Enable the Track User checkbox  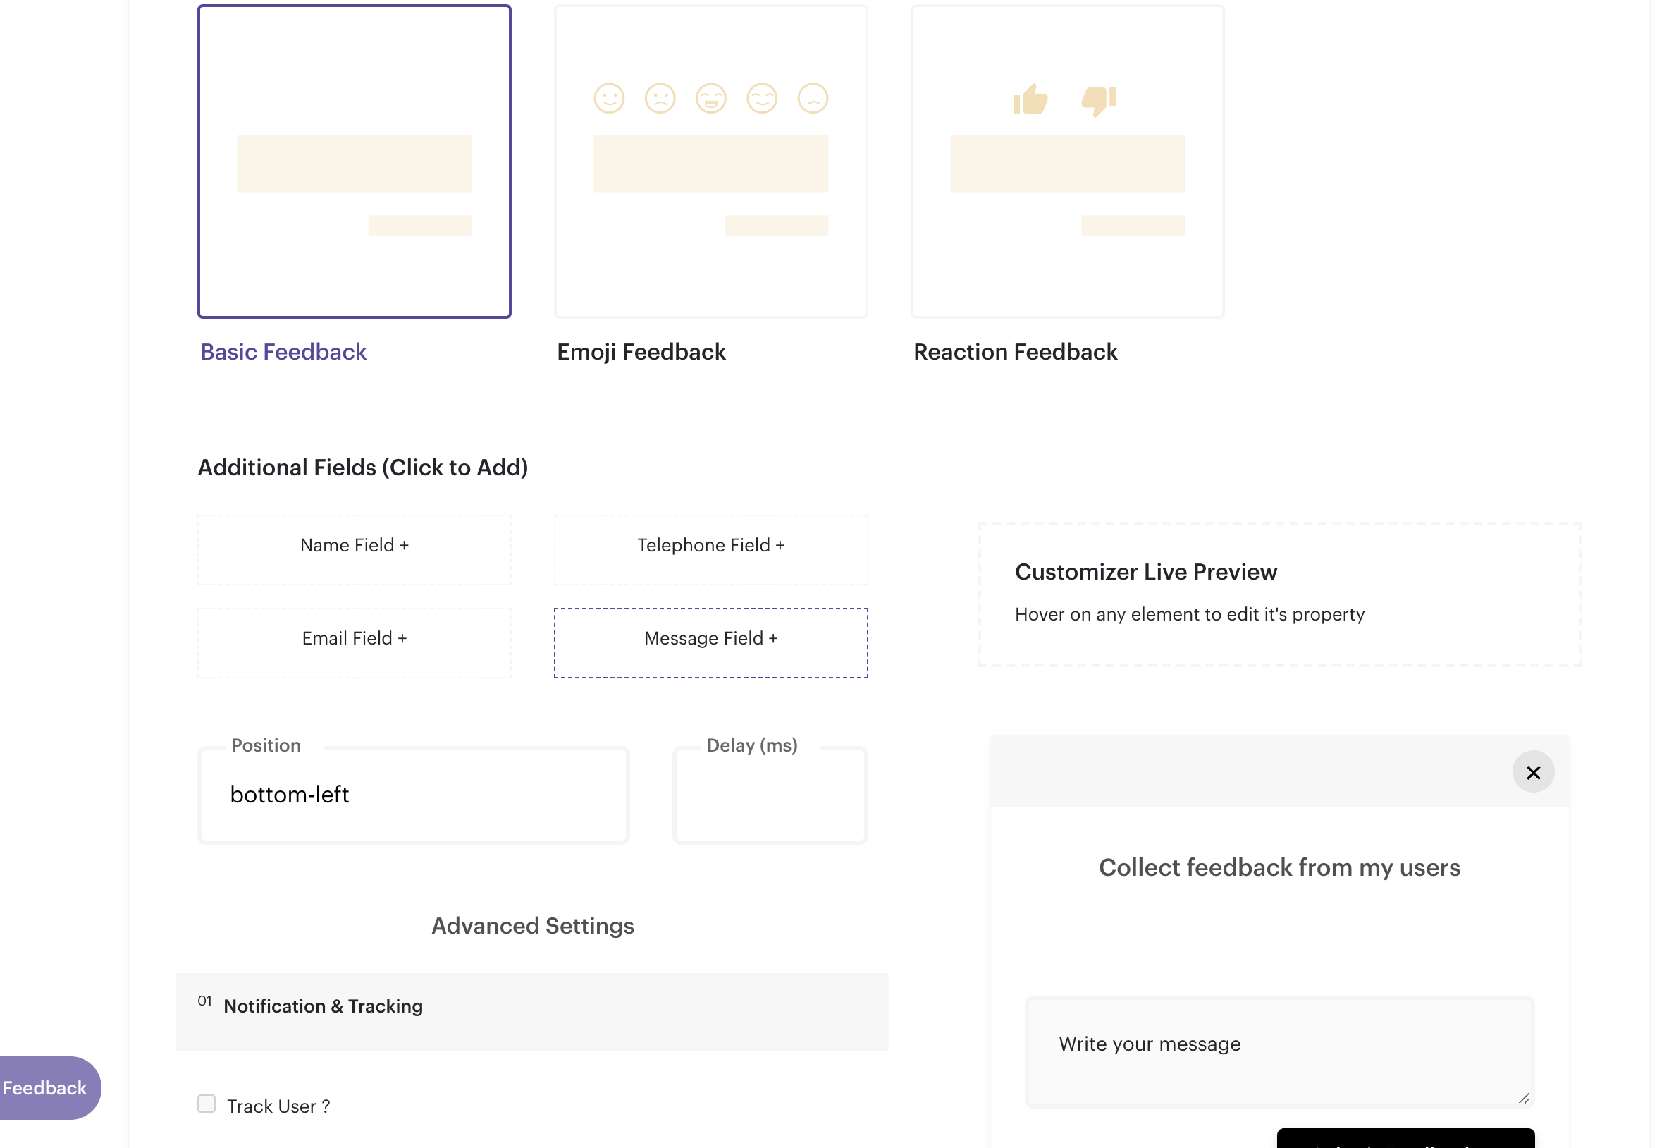[x=207, y=1104]
